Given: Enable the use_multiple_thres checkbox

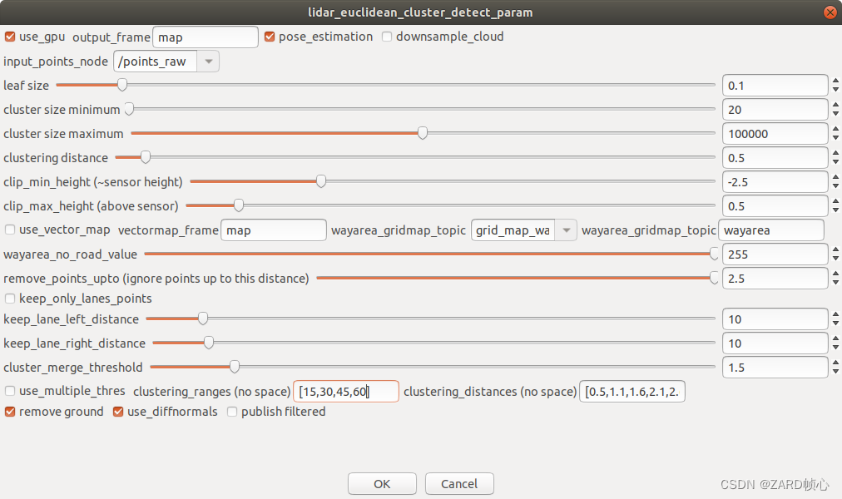Looking at the screenshot, I should pos(10,391).
